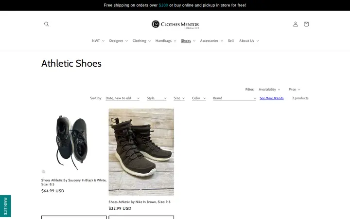Open the Saucony Black & White shoes title
This screenshot has height=219, width=350.
click(74, 182)
